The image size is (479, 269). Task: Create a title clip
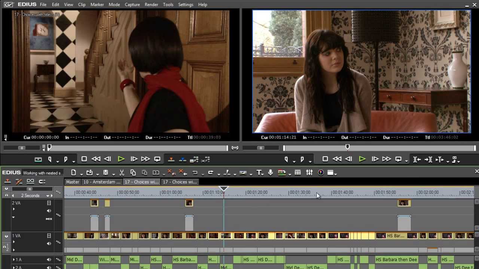(x=259, y=173)
